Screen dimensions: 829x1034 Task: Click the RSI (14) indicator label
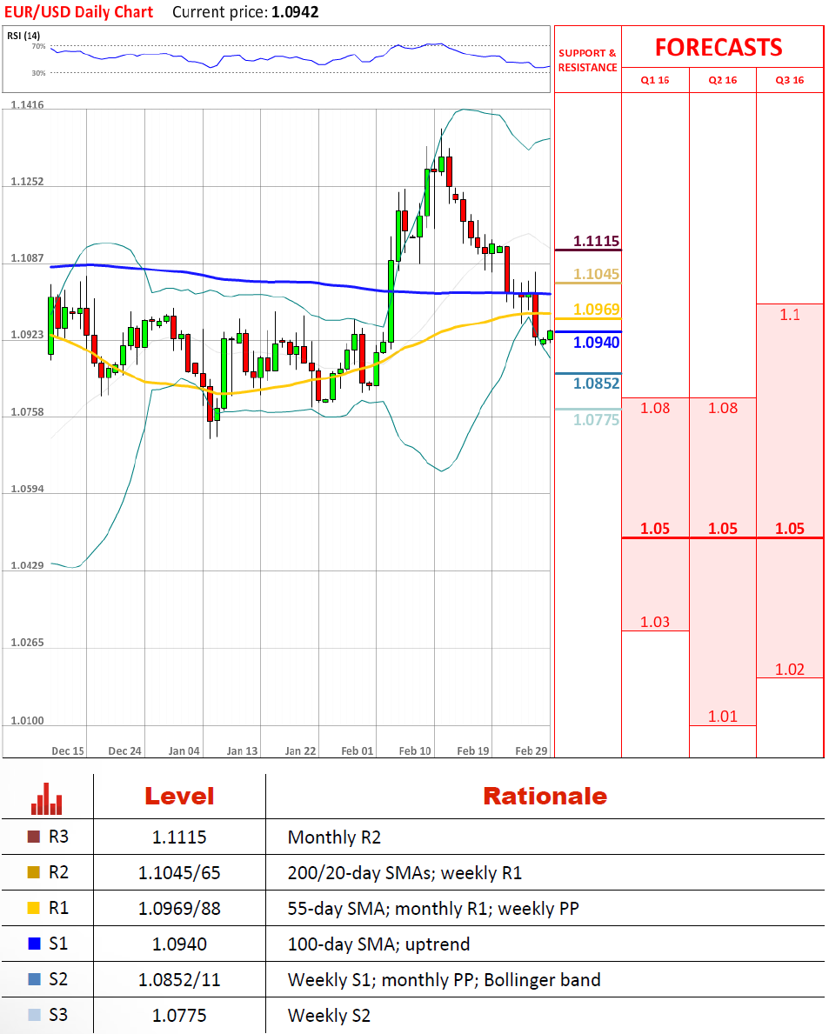pyautogui.click(x=23, y=36)
